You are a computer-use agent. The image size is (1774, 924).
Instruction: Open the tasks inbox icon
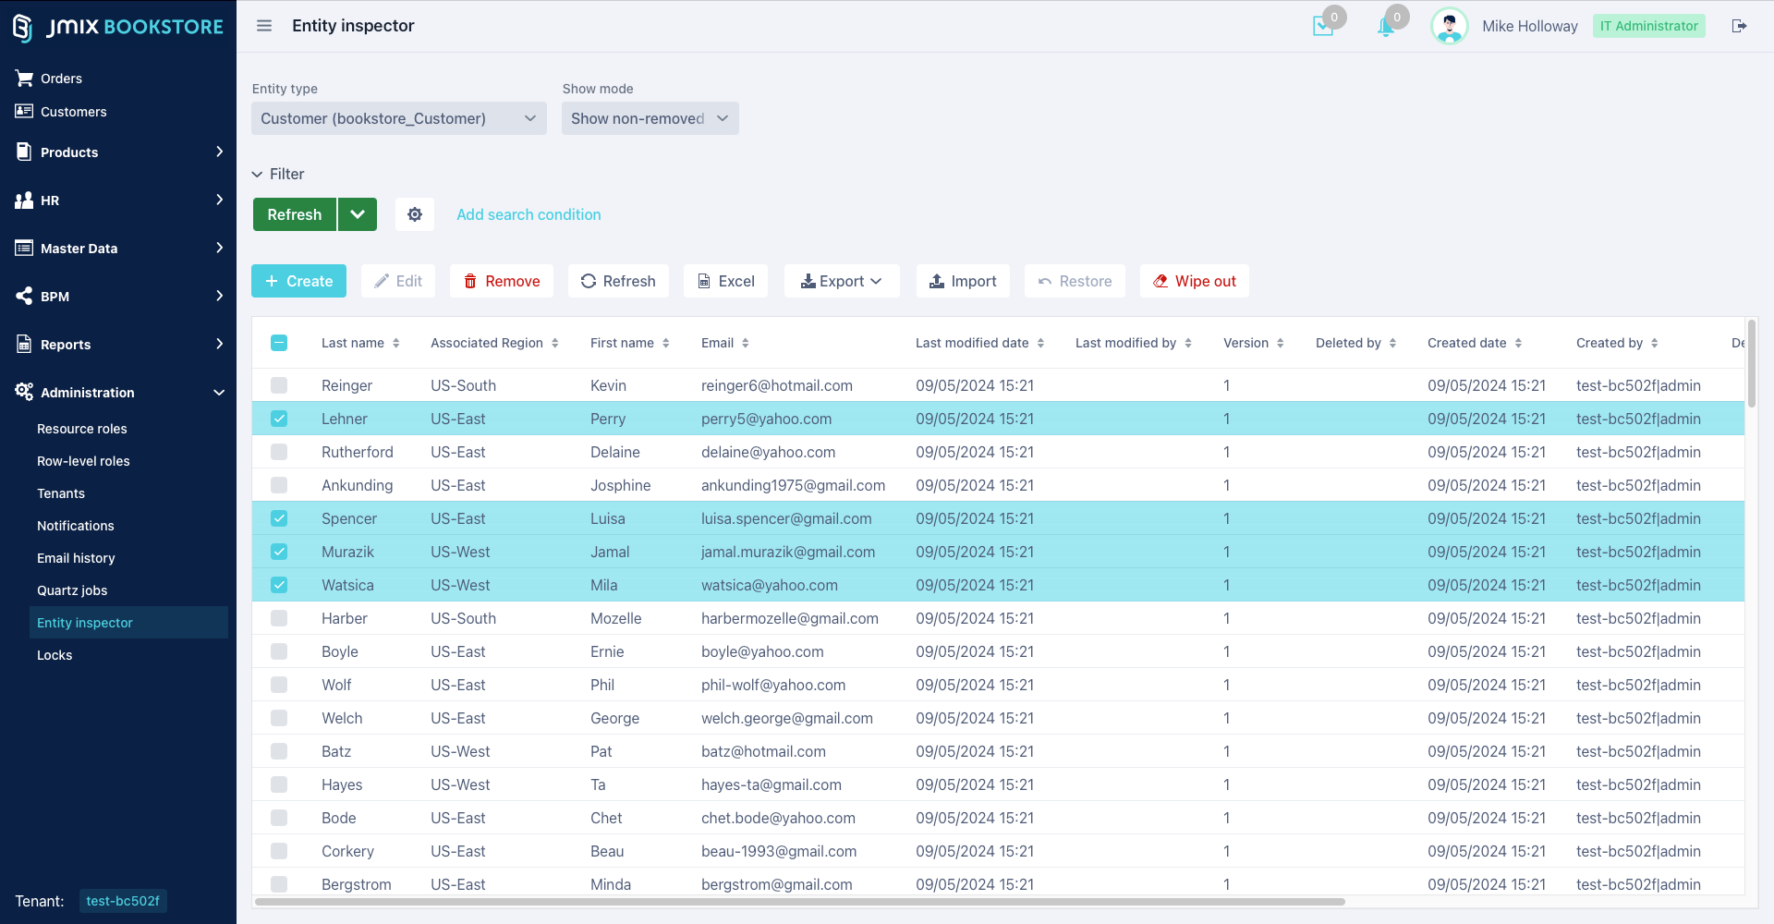(x=1323, y=26)
